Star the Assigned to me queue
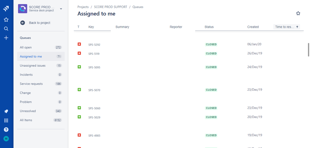311x148 pixels. 298,13
